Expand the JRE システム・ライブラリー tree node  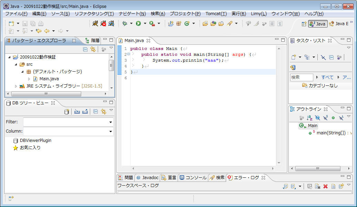[x=16, y=86]
